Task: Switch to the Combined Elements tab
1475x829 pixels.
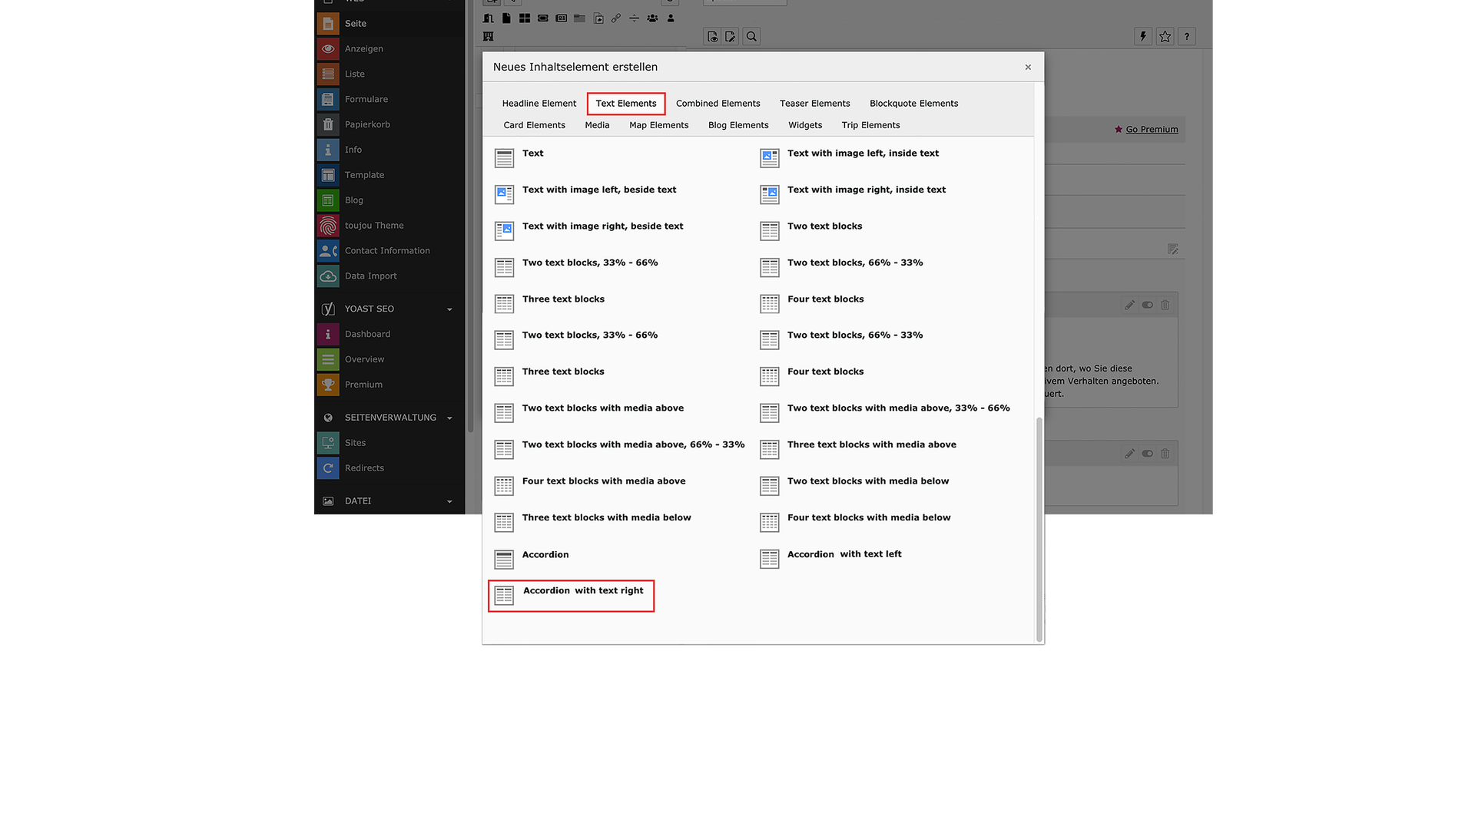Action: [x=718, y=104]
